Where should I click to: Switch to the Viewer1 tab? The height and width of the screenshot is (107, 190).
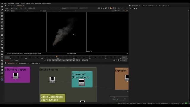10,6
